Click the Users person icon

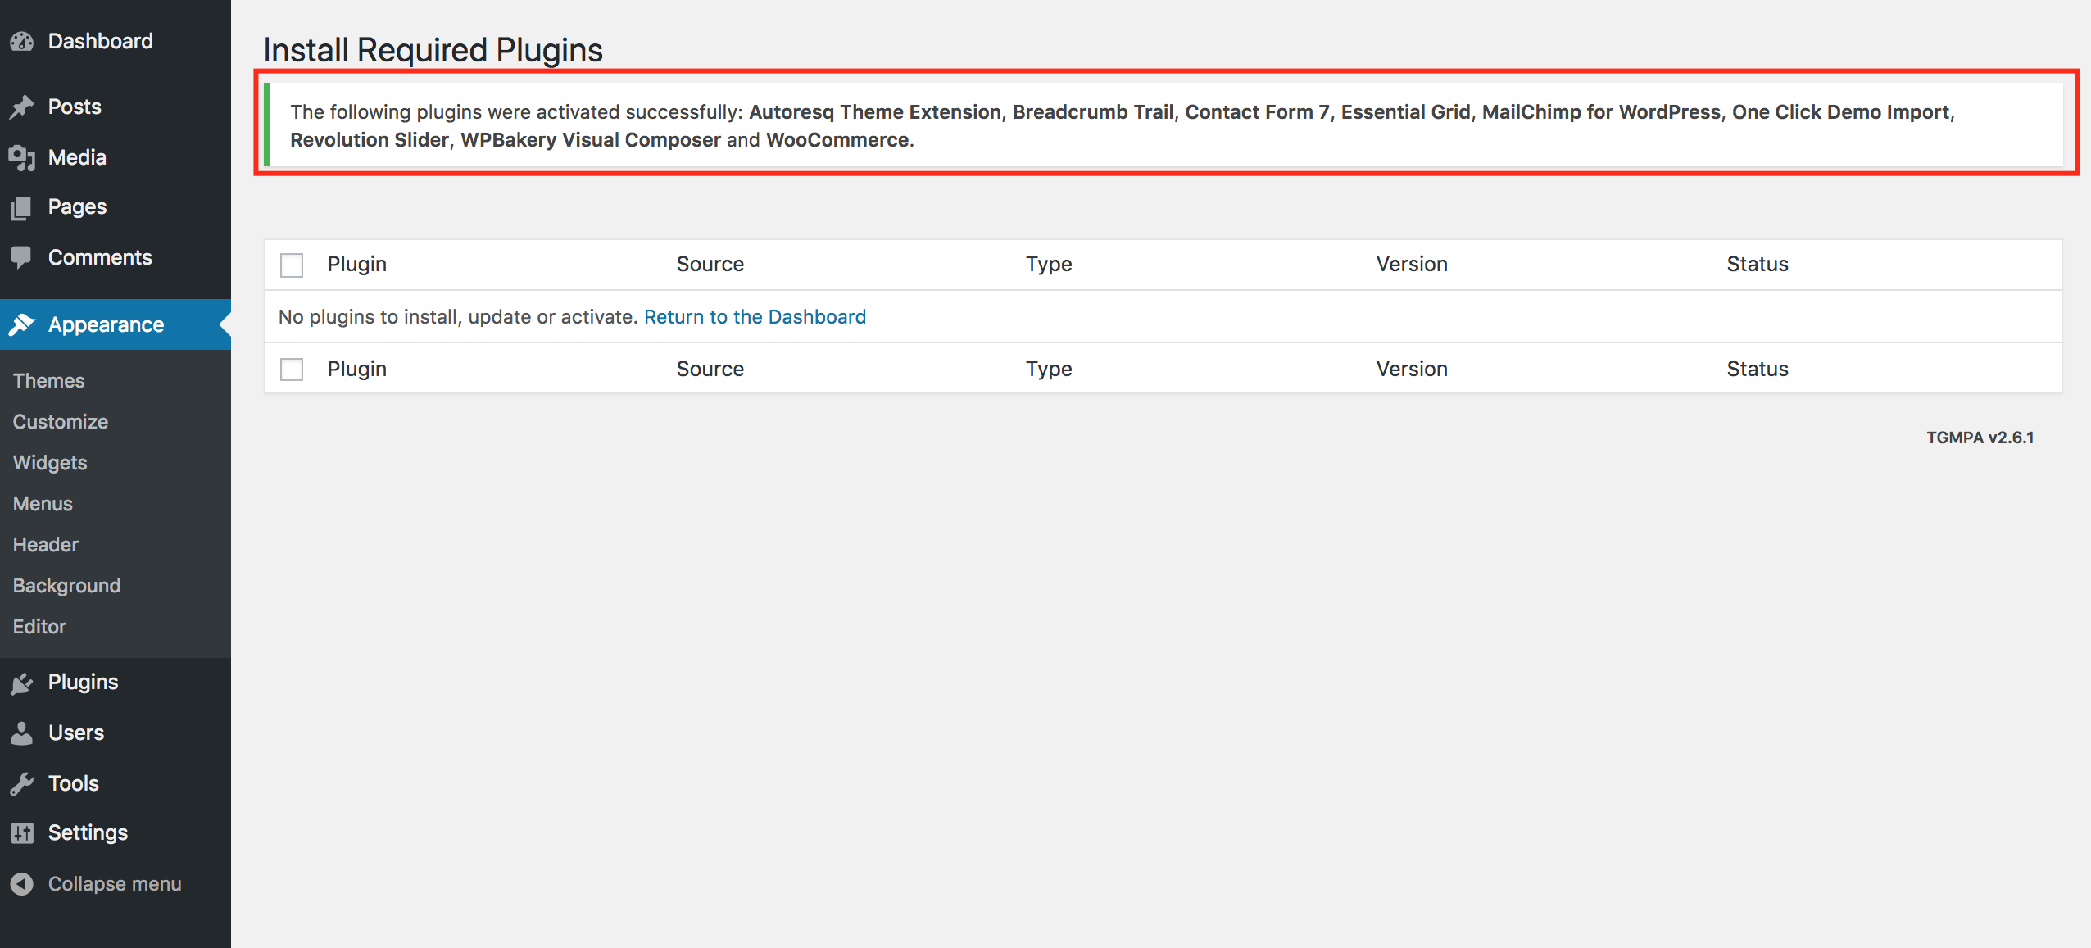(x=22, y=733)
